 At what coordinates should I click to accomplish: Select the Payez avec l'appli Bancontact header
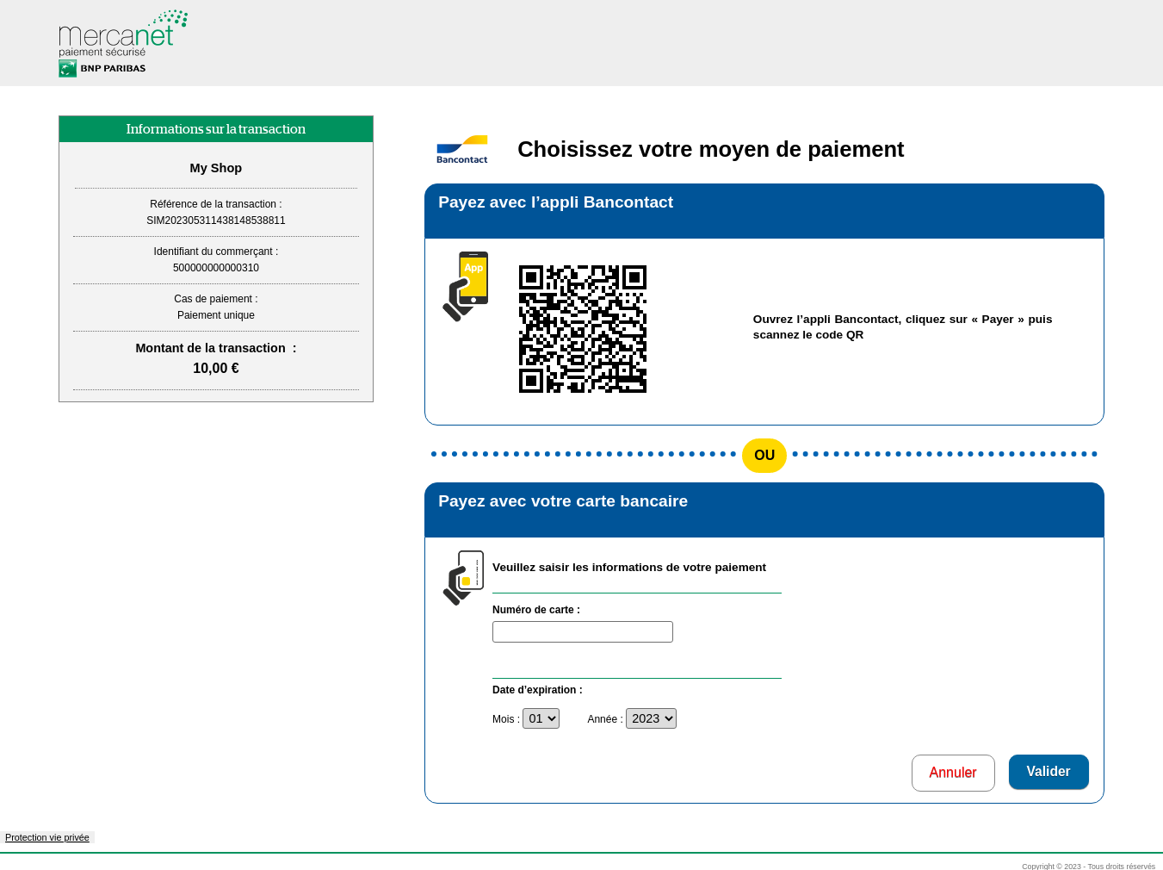click(x=555, y=202)
